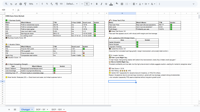Open the DCF - 5Y tab options arrow

(x=47, y=109)
